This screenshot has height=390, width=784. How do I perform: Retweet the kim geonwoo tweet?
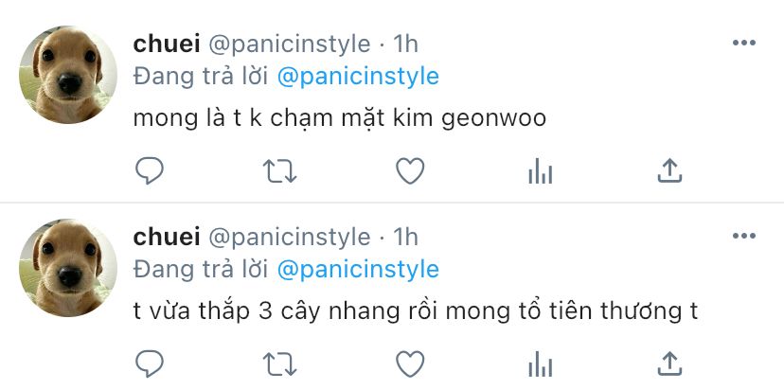[x=280, y=171]
